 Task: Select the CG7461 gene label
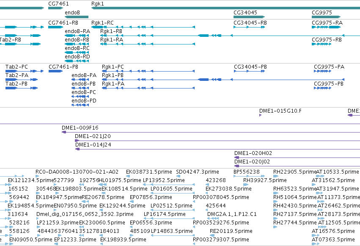(58, 4)
